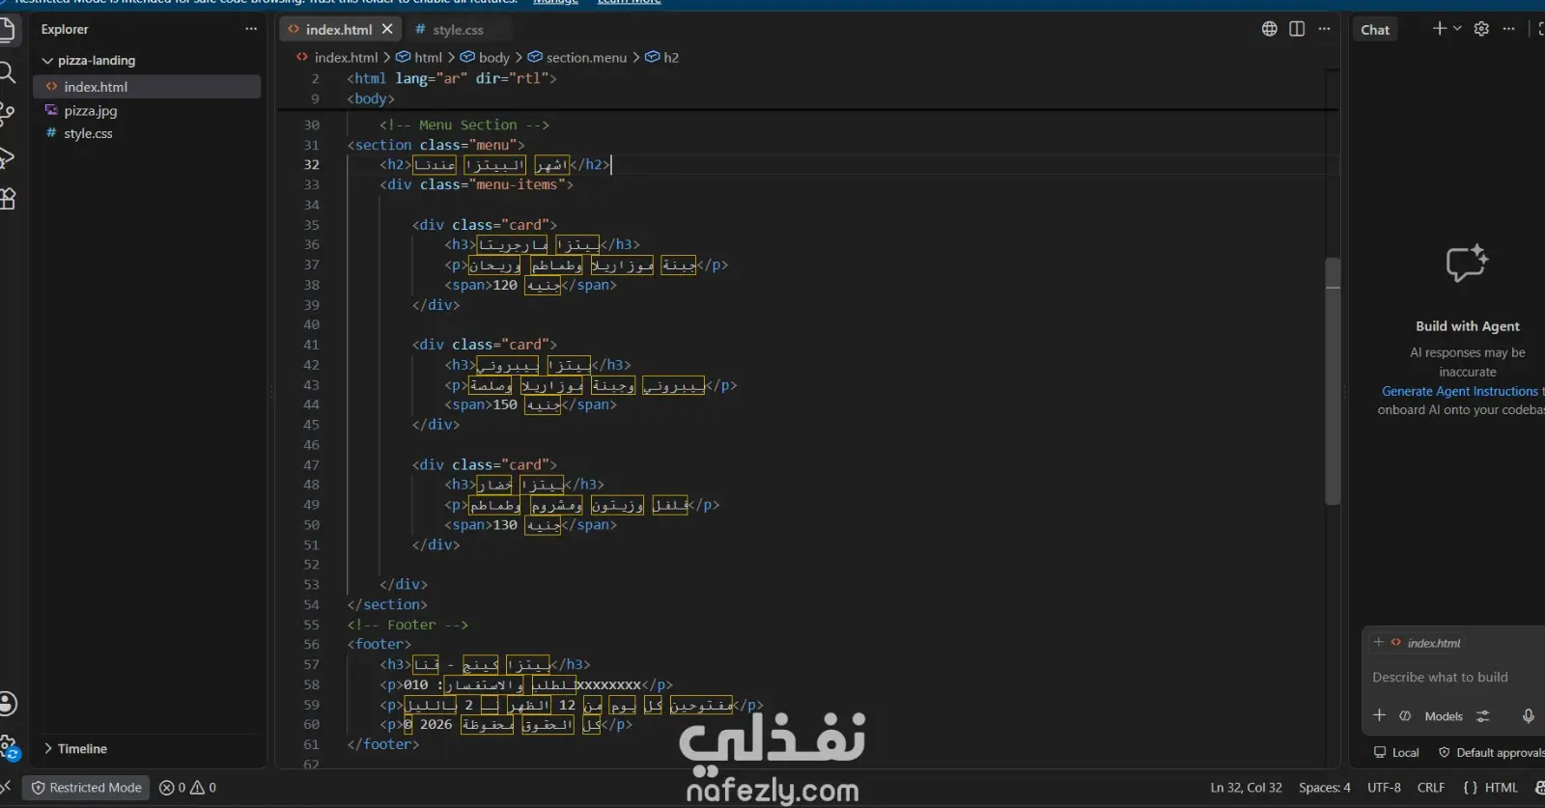The image size is (1545, 808).
Task: Place cursor on footer opening tag line
Action: [379, 644]
